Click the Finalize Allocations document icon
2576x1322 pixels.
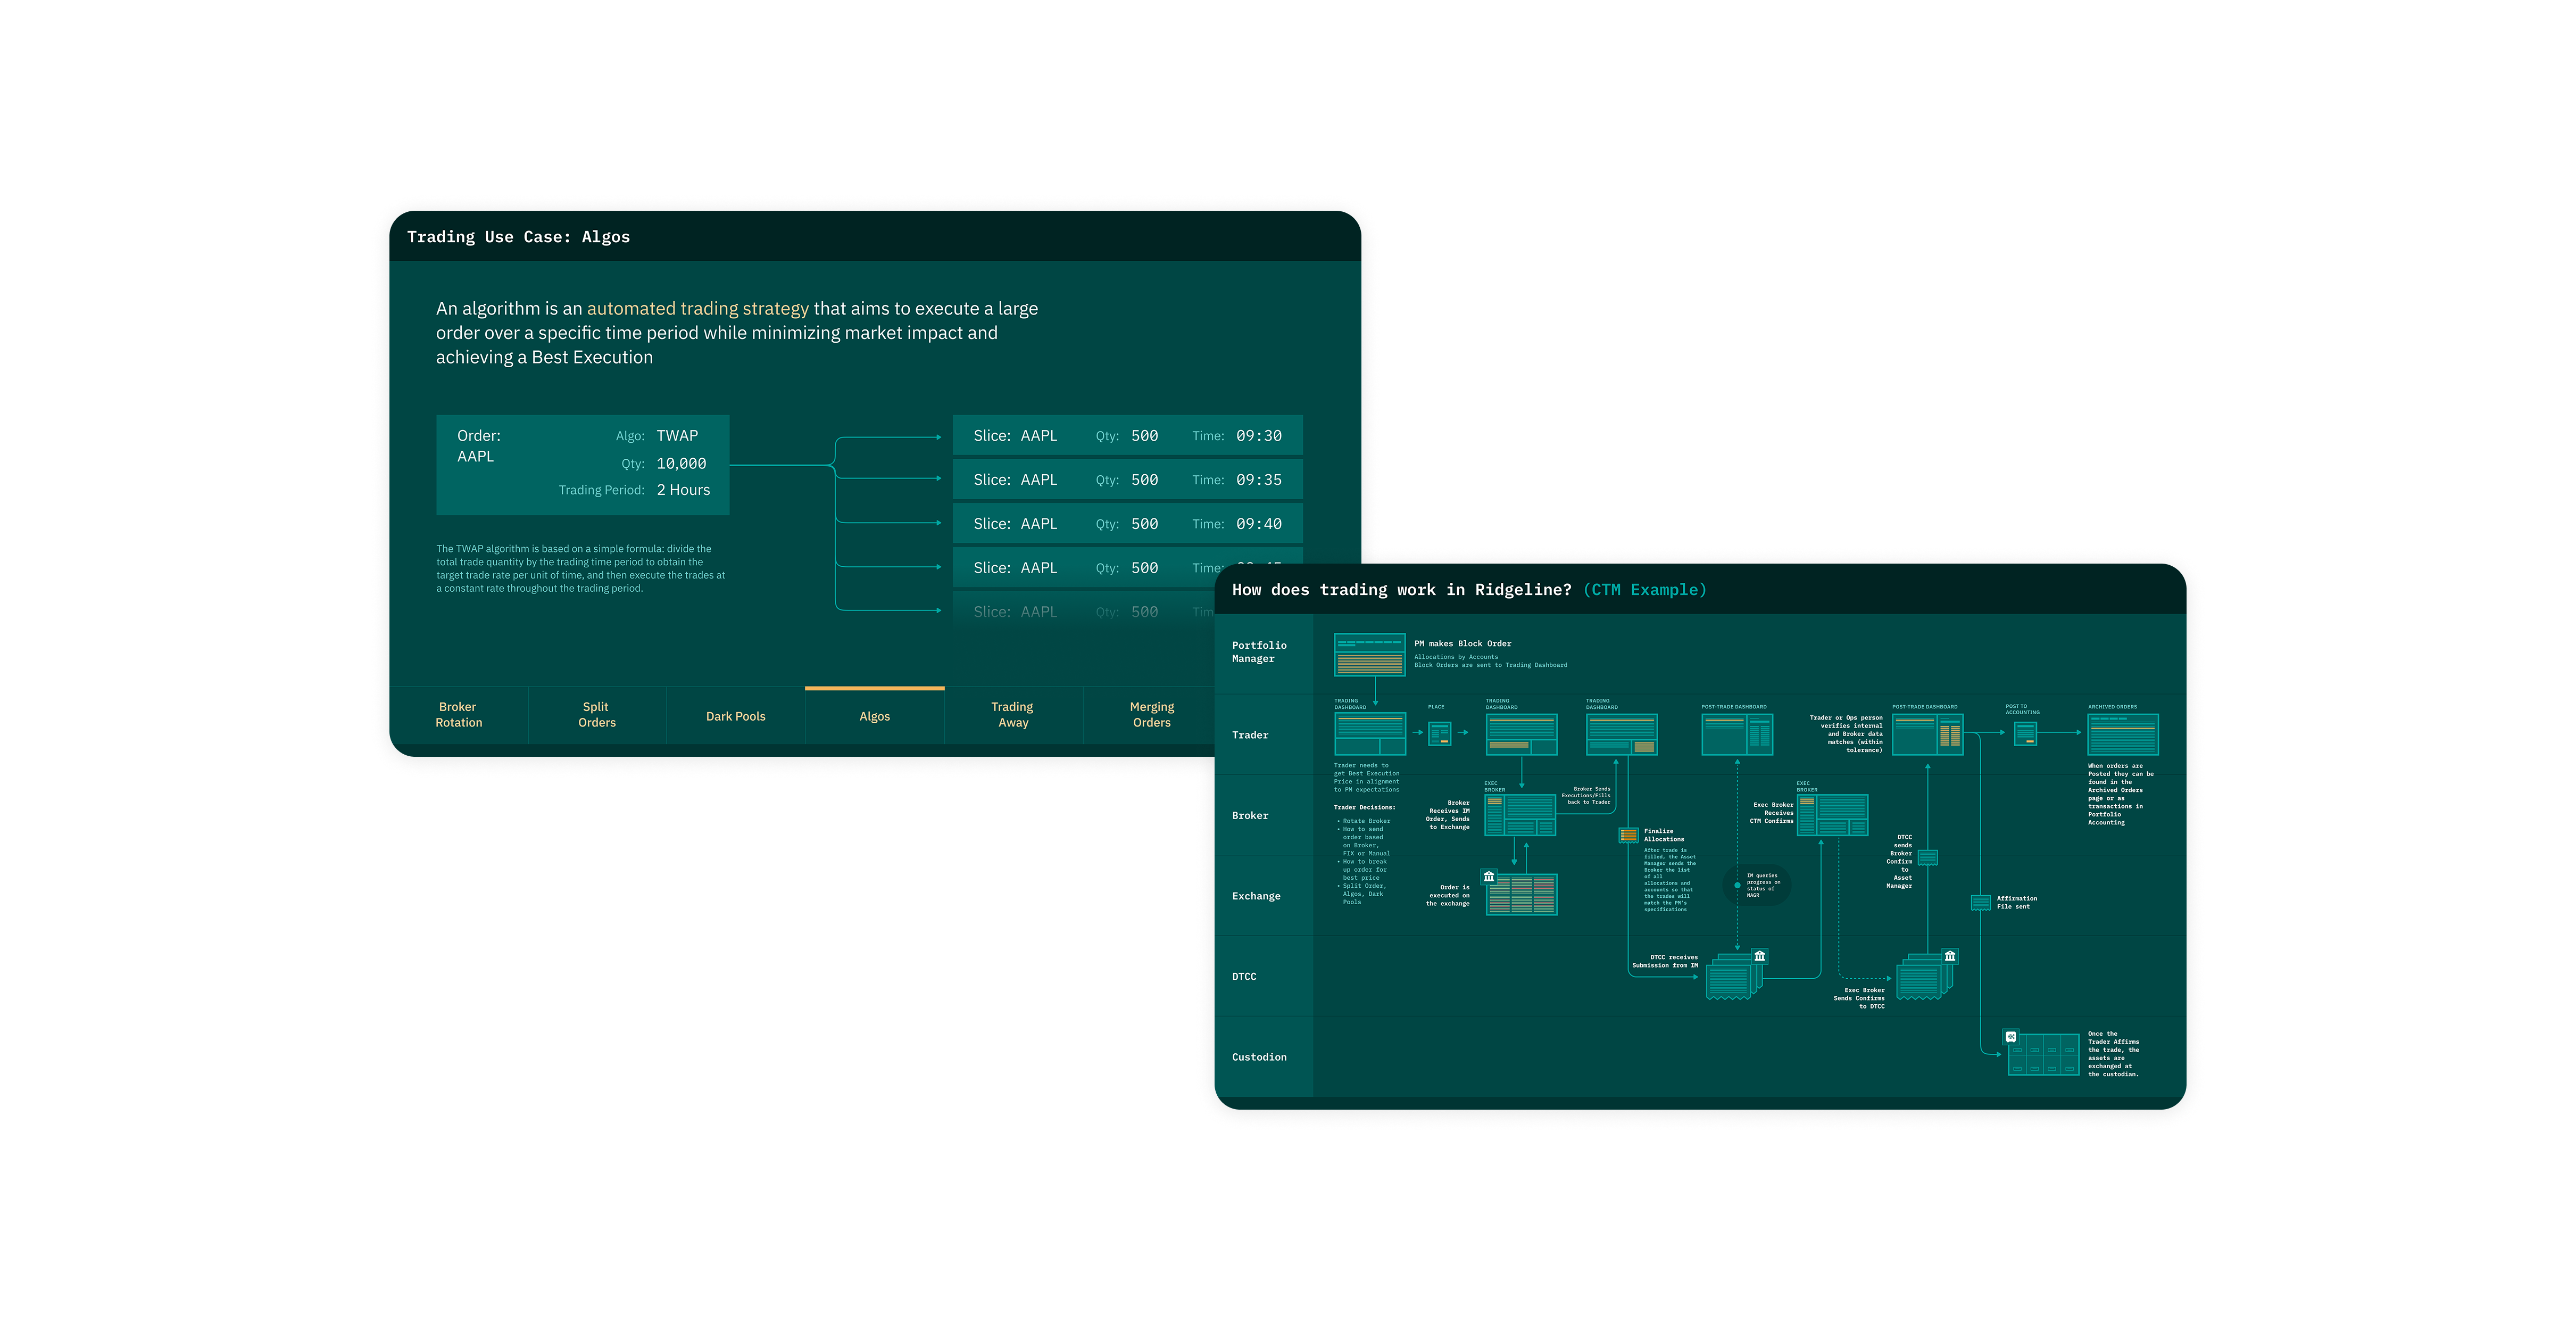click(x=1628, y=835)
